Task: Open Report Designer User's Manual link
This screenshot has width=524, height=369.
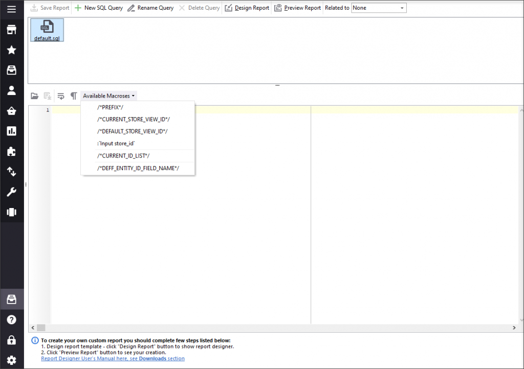Action: coord(113,358)
